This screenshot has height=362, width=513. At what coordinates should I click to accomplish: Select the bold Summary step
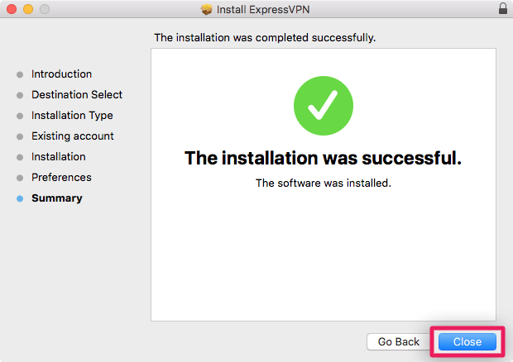click(x=57, y=198)
